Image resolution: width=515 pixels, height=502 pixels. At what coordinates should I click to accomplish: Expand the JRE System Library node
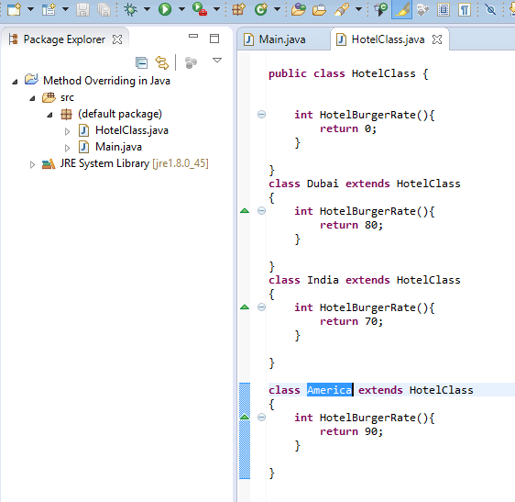coord(32,164)
